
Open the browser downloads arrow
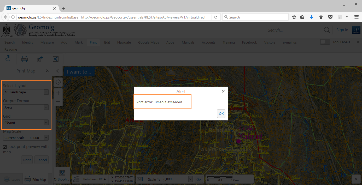[x=311, y=17]
